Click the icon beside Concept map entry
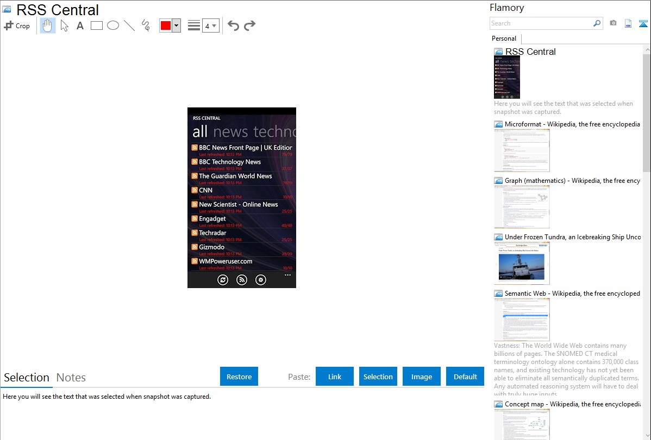The height and width of the screenshot is (440, 651). 498,404
